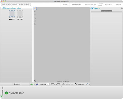Collapse the Options panel using the corner icon

click(x=122, y=8)
